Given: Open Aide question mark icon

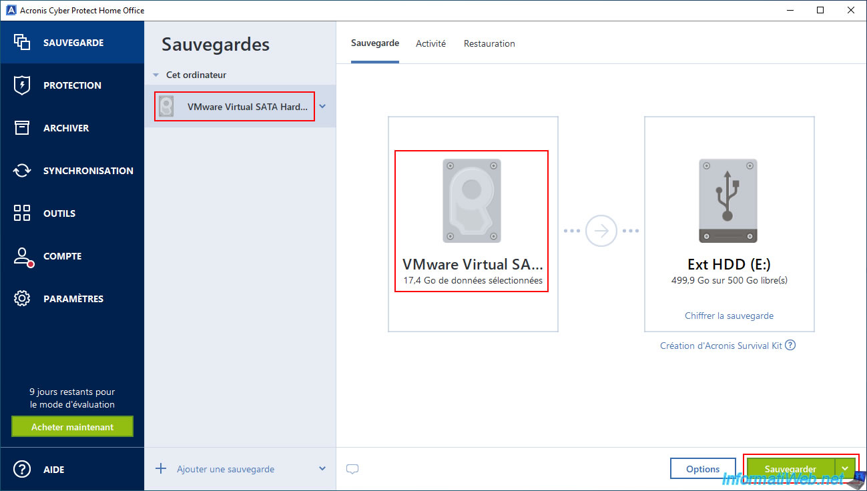Looking at the screenshot, I should tap(22, 469).
